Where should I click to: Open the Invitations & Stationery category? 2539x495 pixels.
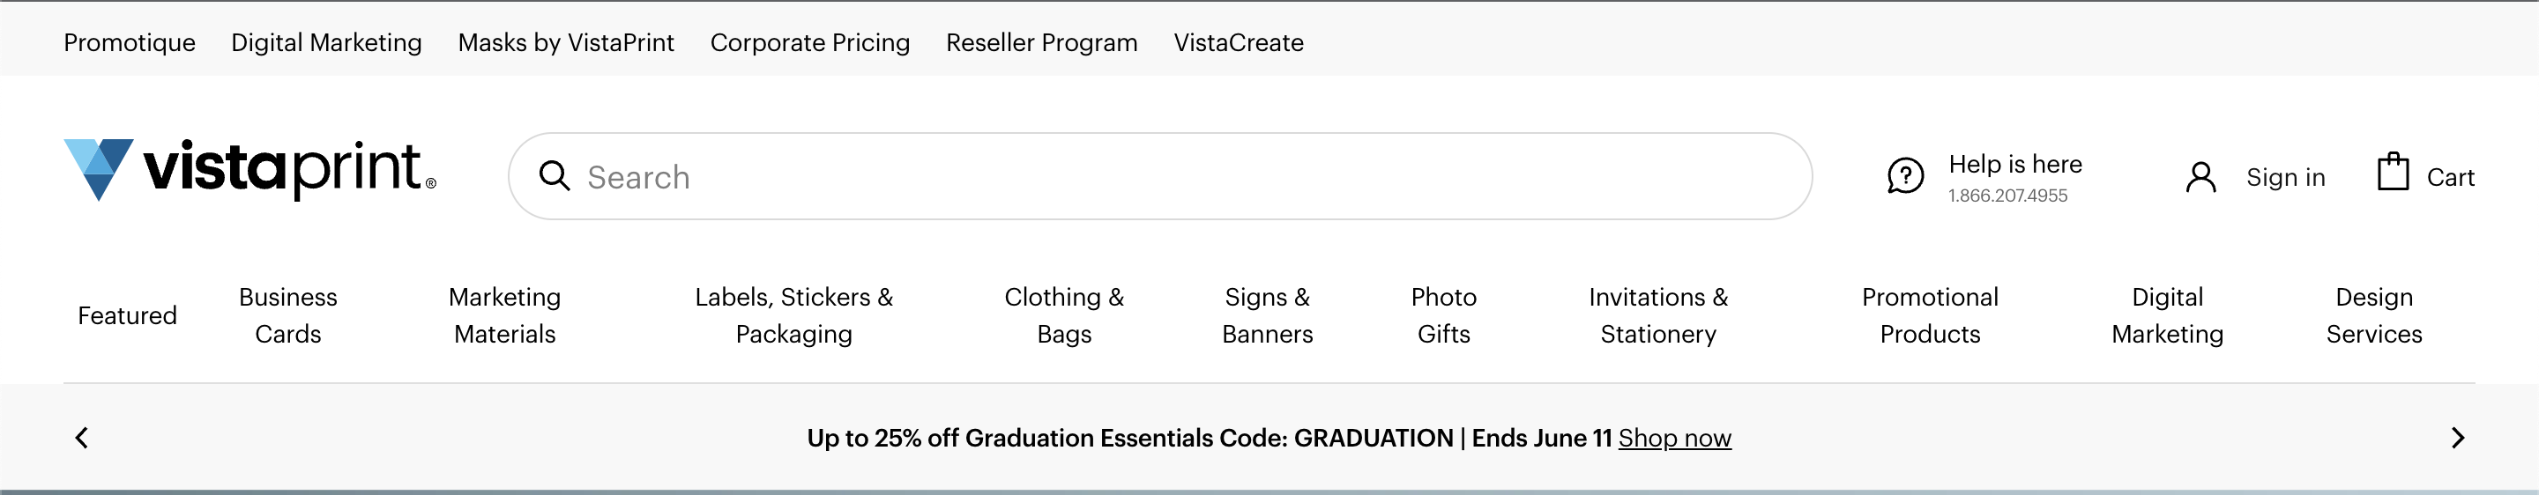point(1659,315)
